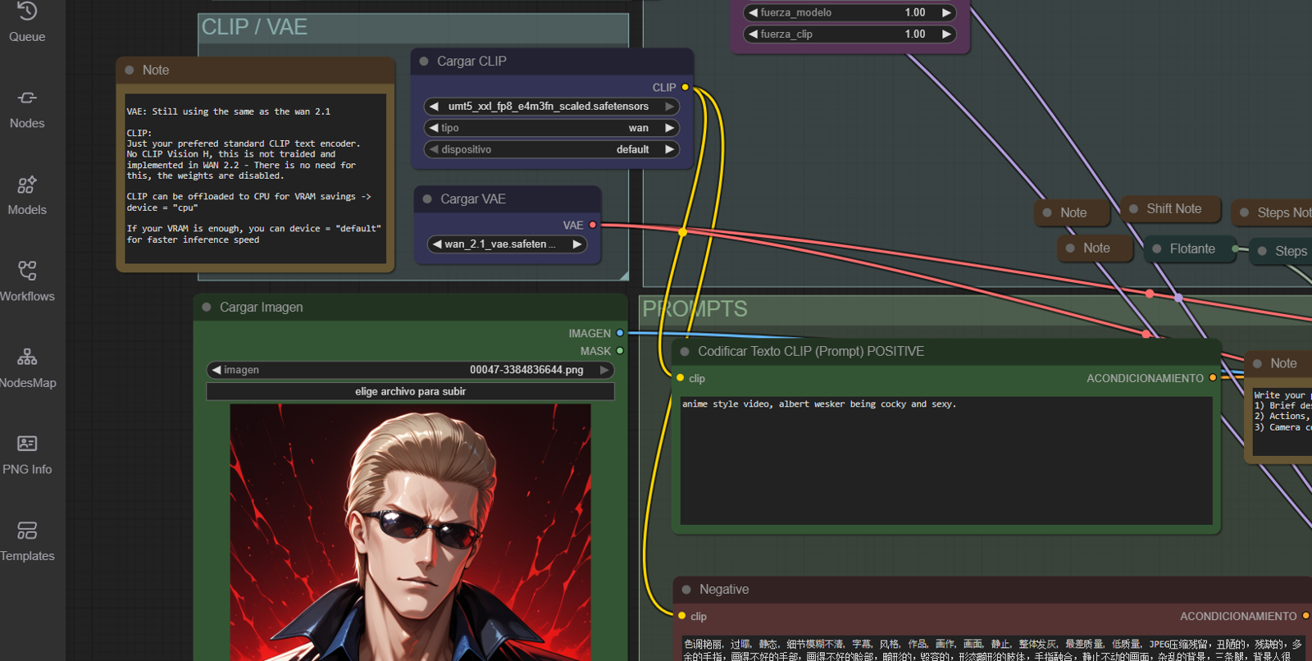Open the Templates sidebar panel
Image resolution: width=1312 pixels, height=661 pixels.
(x=27, y=543)
